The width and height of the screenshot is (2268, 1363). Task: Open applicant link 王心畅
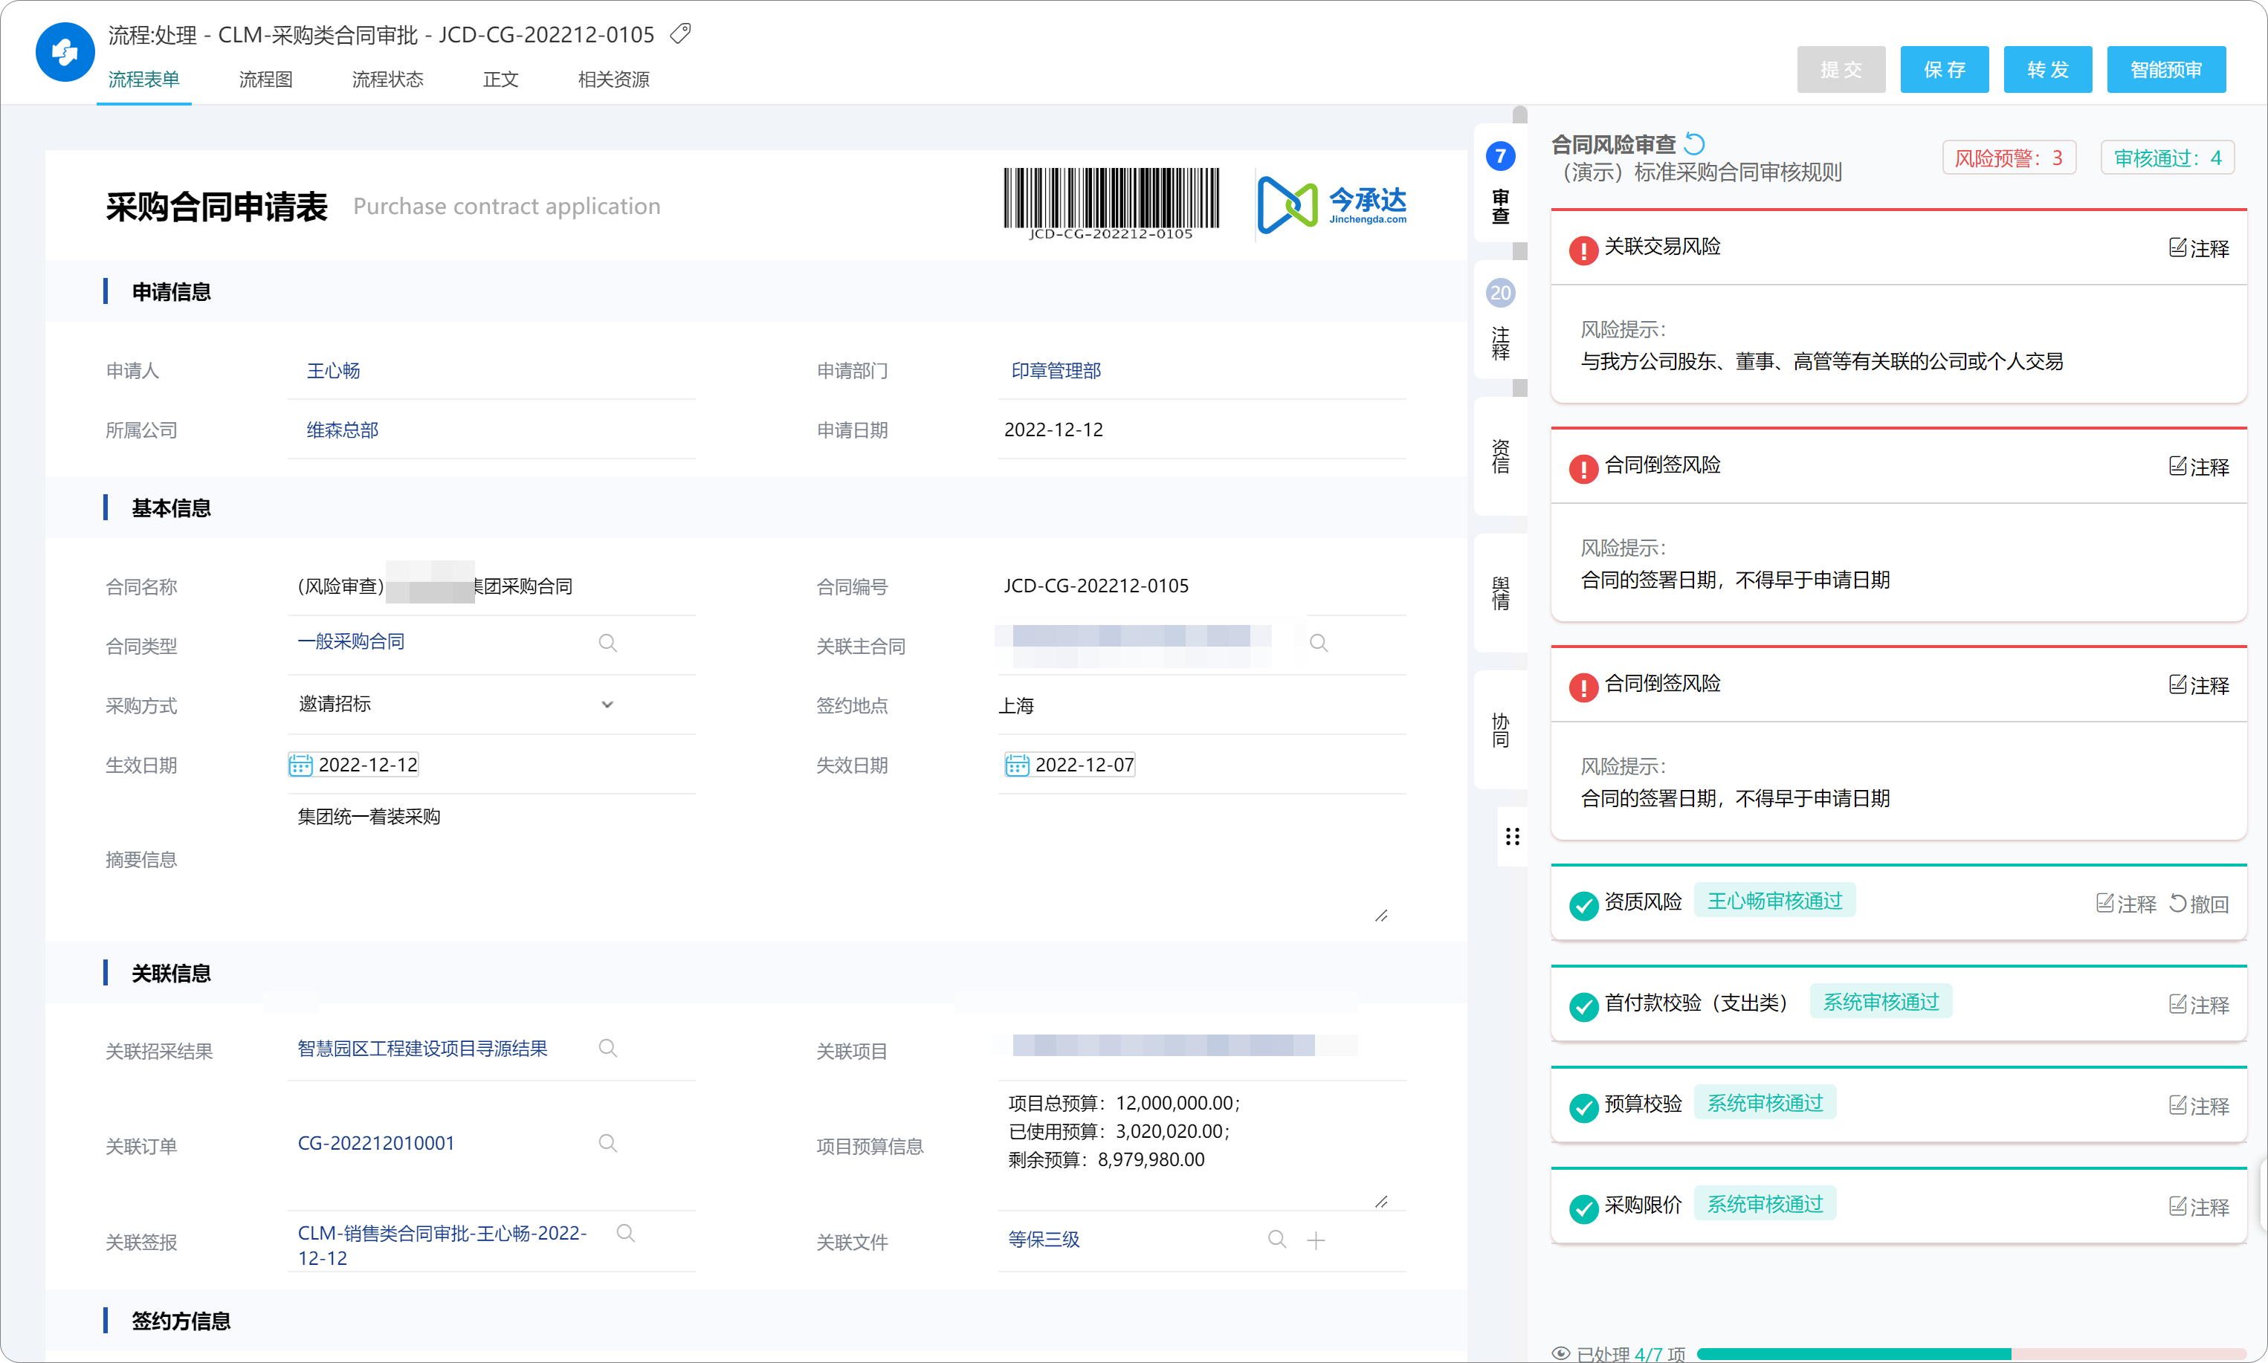[334, 370]
